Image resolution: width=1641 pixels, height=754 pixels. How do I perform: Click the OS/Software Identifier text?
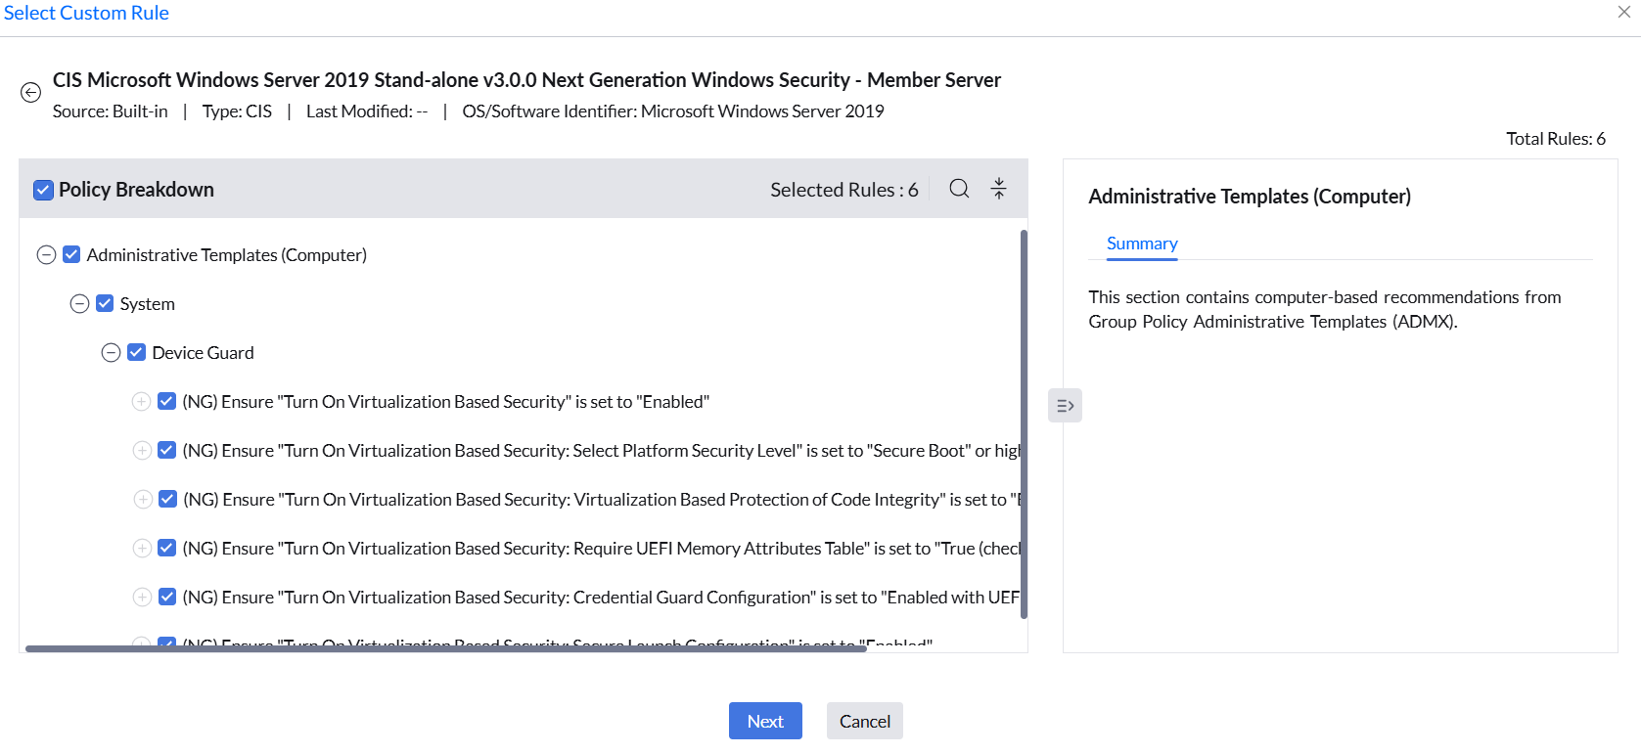click(673, 111)
